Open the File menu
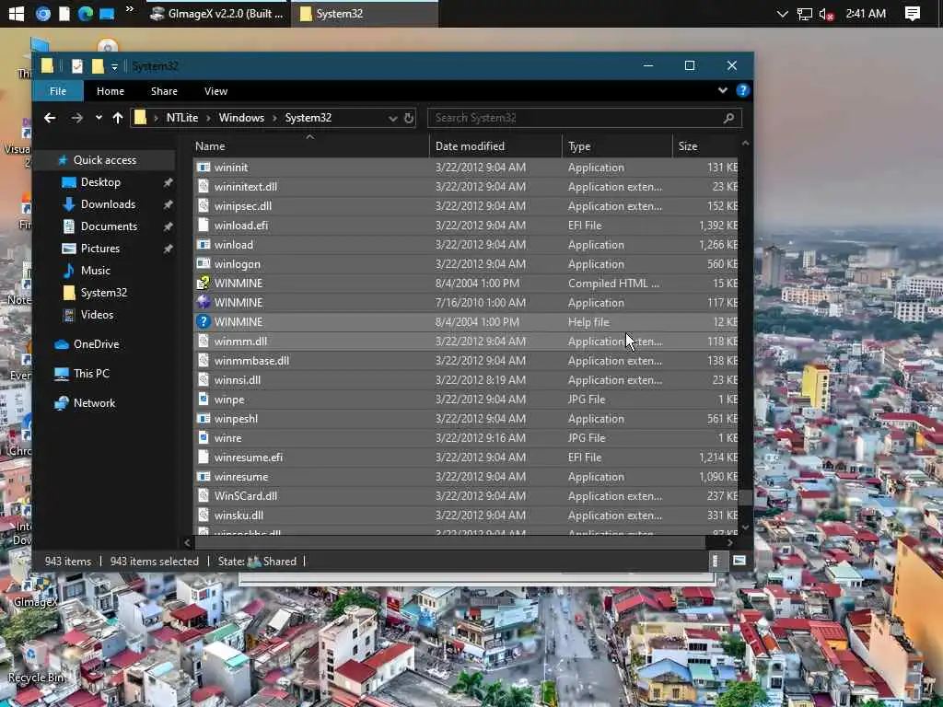 pyautogui.click(x=58, y=91)
